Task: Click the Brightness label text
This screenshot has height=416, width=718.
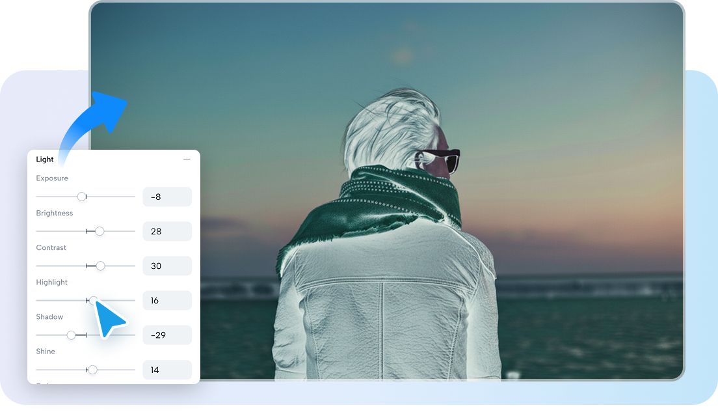Action: pyautogui.click(x=55, y=213)
